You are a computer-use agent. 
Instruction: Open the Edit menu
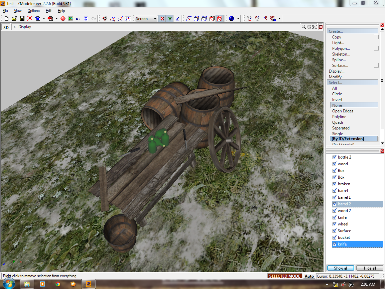point(48,11)
